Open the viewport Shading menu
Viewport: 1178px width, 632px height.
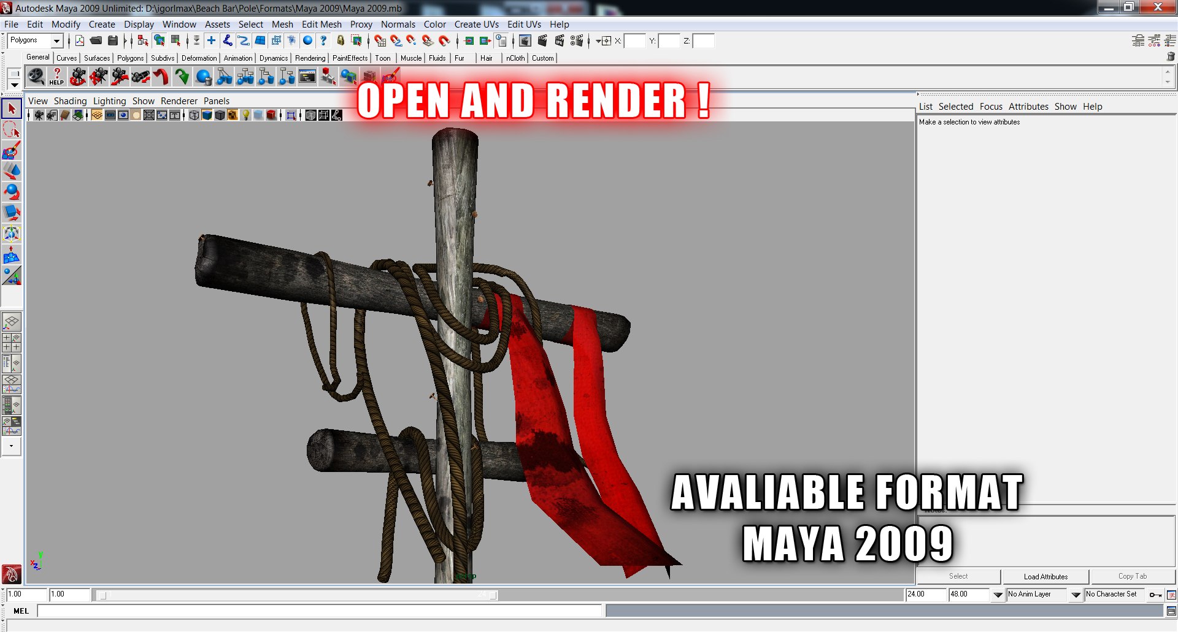[x=70, y=101]
